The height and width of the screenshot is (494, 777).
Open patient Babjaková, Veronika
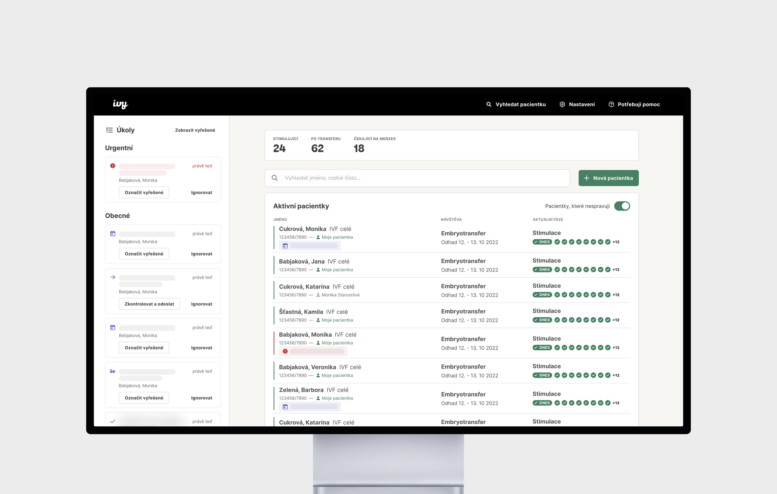coord(307,367)
